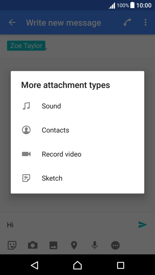Send the message with arrow button
Screen dimensions: 155x275
pyautogui.click(x=143, y=225)
